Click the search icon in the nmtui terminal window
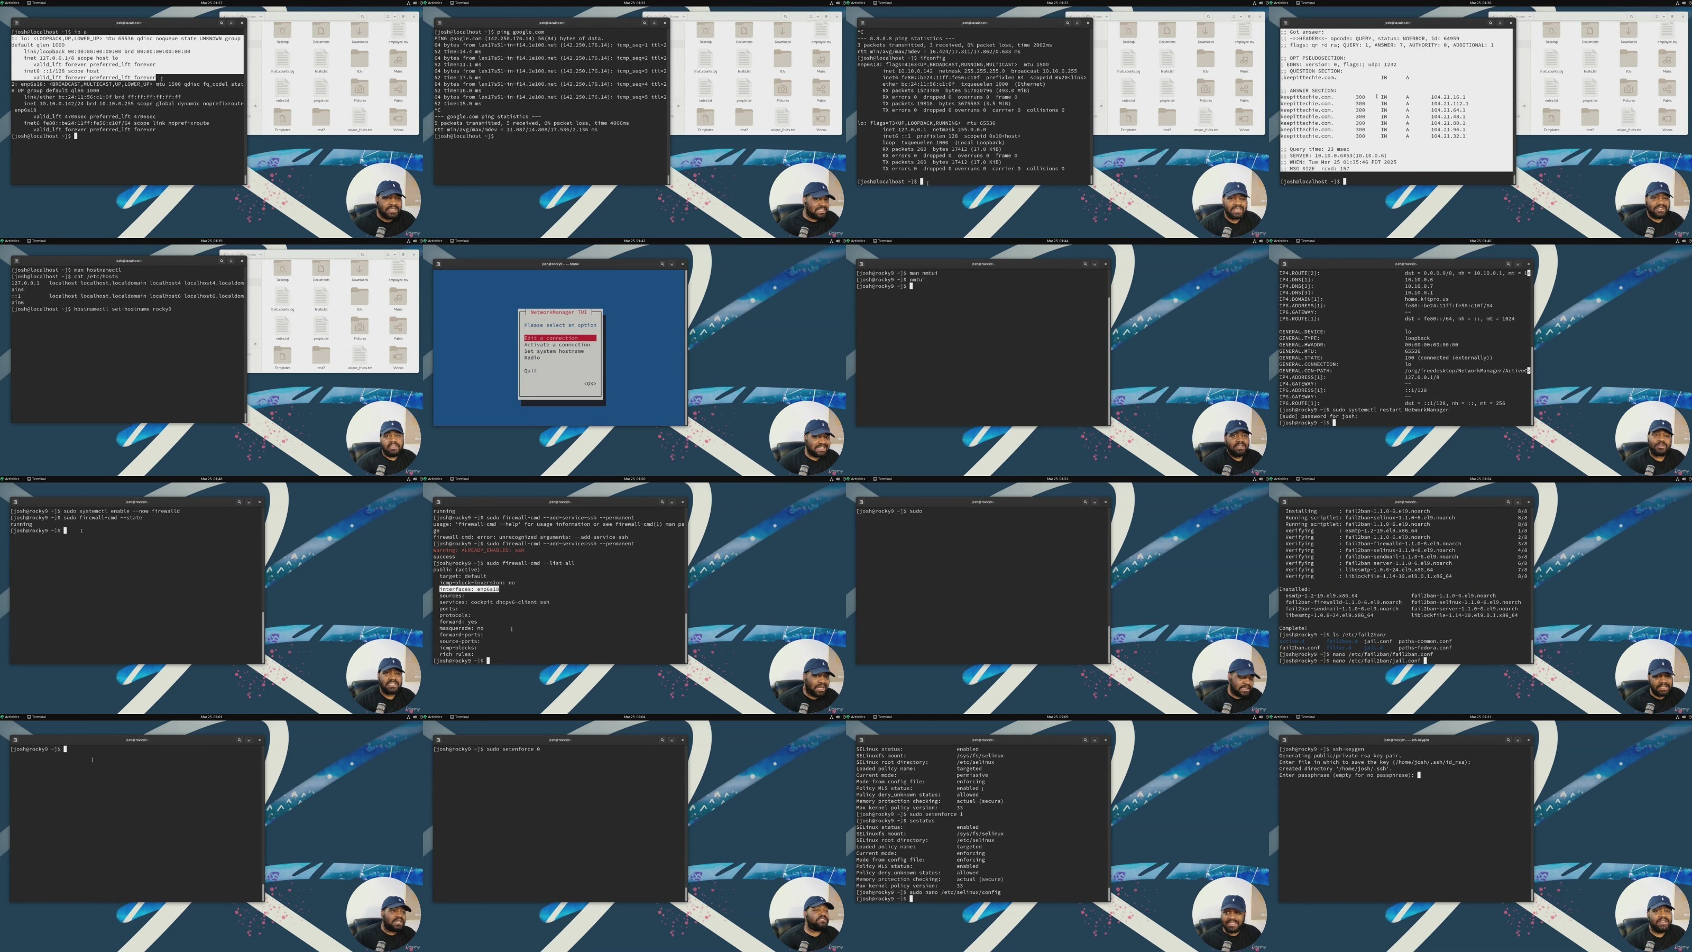The width and height of the screenshot is (1692, 952). [x=662, y=264]
